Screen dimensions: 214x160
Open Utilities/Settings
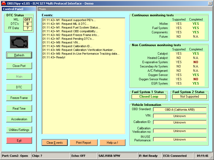point(19,130)
